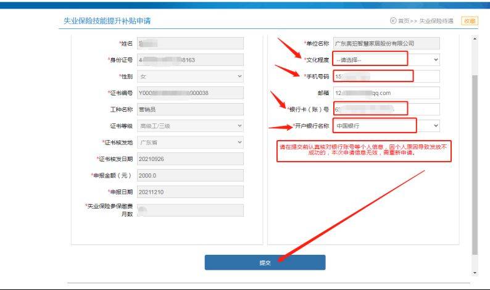Click the 身份证号 ID number field
This screenshot has height=290, width=490.
coord(191,60)
